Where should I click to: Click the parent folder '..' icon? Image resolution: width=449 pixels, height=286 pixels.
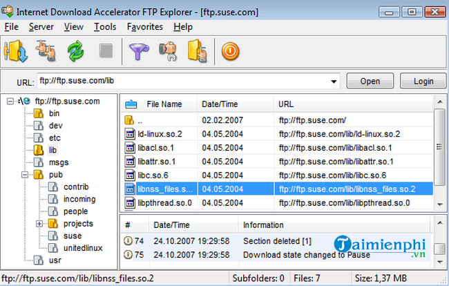pyautogui.click(x=129, y=120)
